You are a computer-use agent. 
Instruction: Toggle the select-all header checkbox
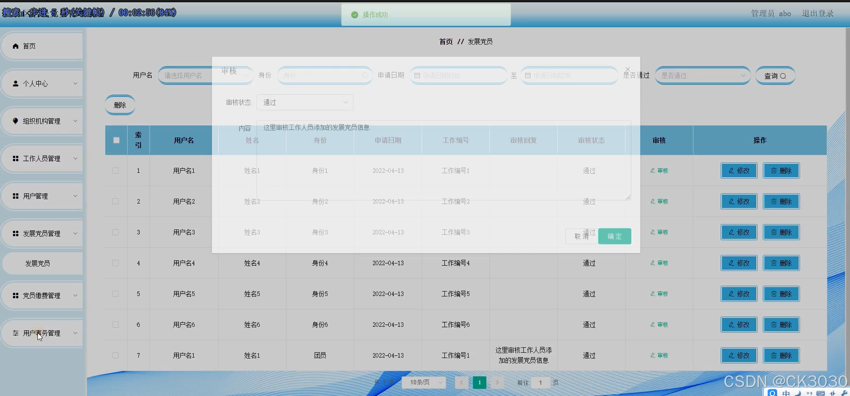(x=116, y=140)
